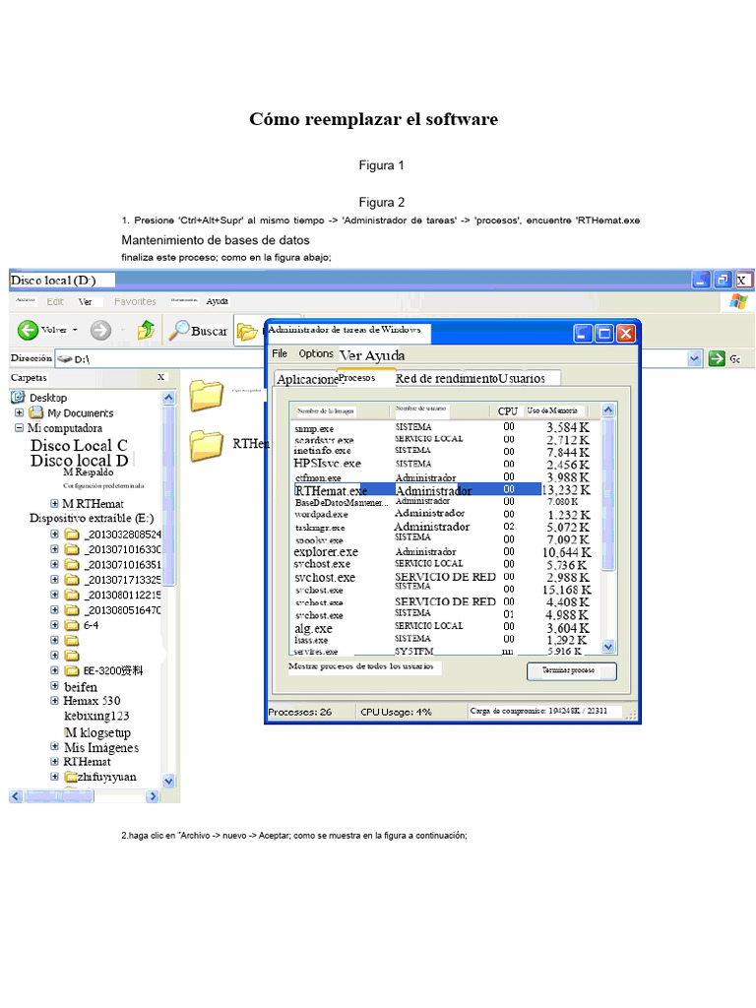Screen dimensions: 756x1008
Task: Close the Carpetas pane with its X
Action: [160, 377]
